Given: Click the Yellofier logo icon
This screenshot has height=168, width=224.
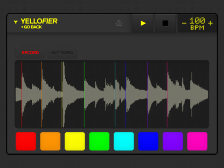Looking at the screenshot, I should pyautogui.click(x=16, y=21).
